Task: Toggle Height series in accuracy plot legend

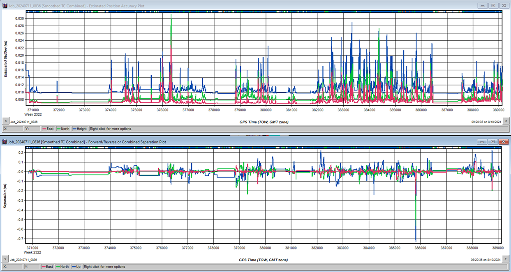Action: pos(80,129)
